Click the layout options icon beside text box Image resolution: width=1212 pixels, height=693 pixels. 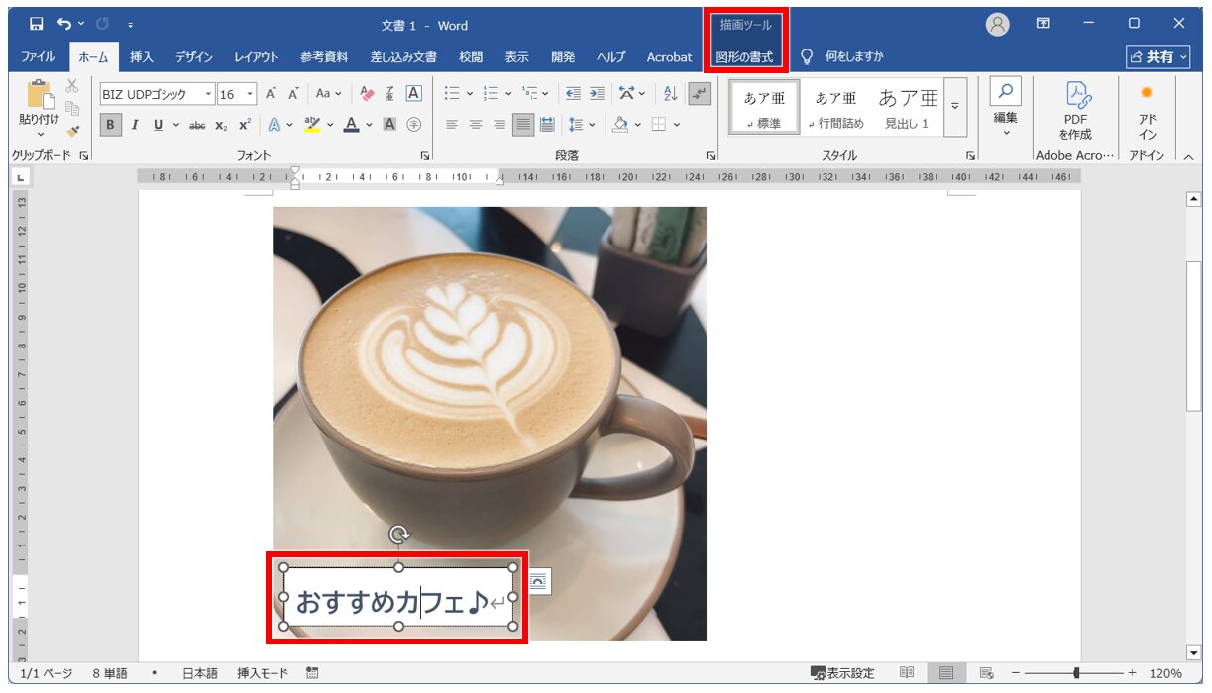coord(537,583)
